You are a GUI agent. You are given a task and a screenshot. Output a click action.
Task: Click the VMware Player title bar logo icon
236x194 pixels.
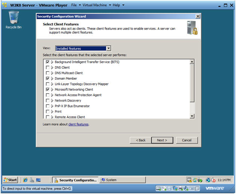5,5
